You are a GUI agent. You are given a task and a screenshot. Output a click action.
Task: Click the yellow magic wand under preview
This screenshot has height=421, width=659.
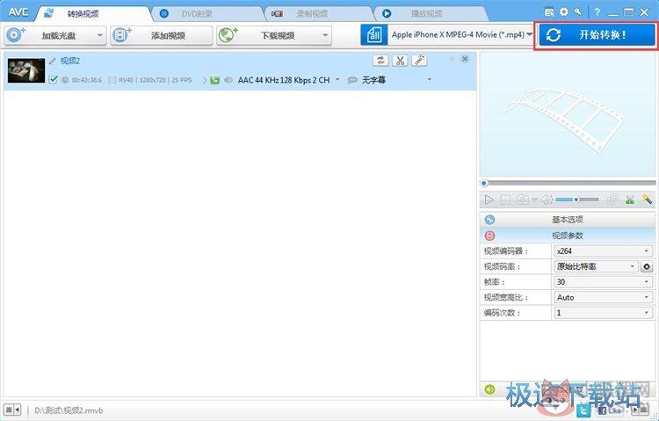click(x=647, y=199)
